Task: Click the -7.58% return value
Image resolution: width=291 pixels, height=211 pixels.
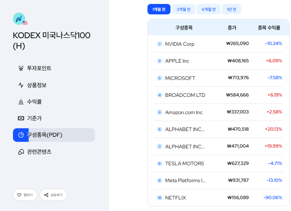Action: pos(275,78)
